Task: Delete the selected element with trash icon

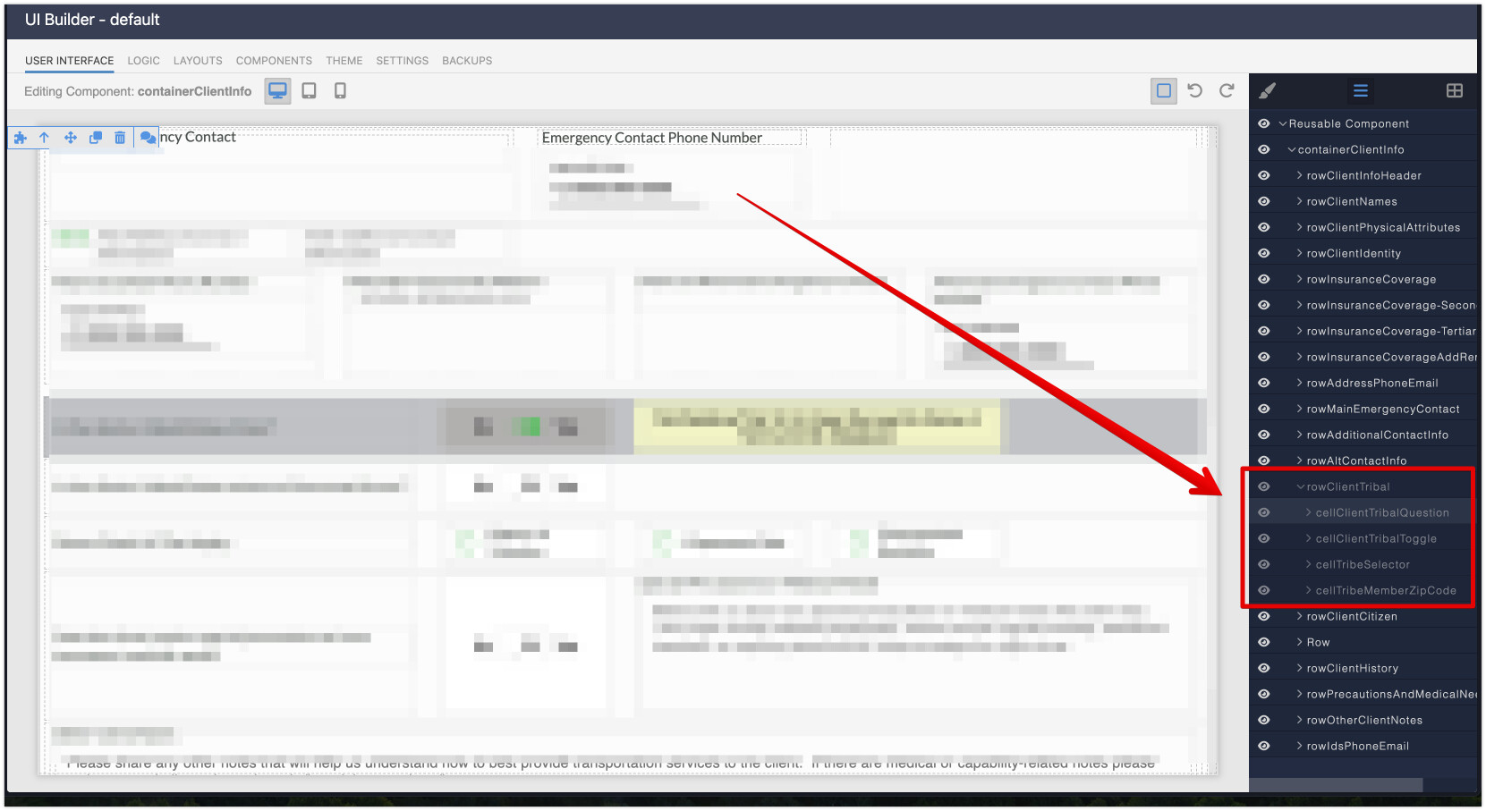Action: click(120, 138)
